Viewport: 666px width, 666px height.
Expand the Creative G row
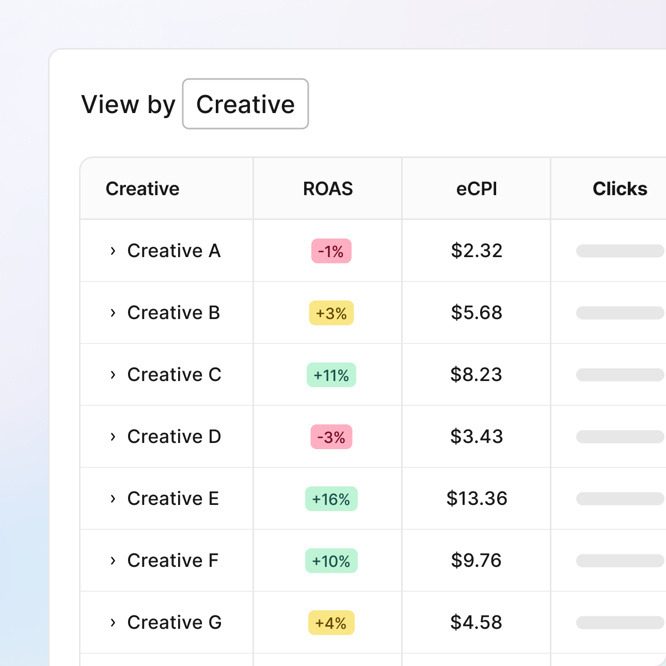pyautogui.click(x=113, y=623)
